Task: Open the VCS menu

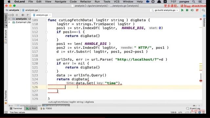Action: click(x=116, y=2)
